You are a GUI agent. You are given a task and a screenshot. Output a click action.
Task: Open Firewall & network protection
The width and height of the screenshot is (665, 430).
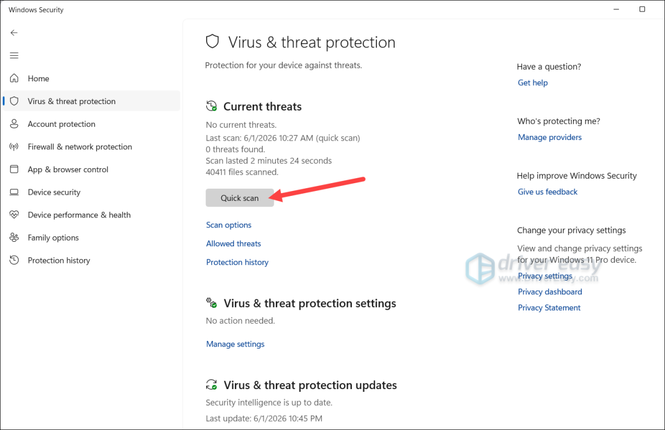coord(91,147)
